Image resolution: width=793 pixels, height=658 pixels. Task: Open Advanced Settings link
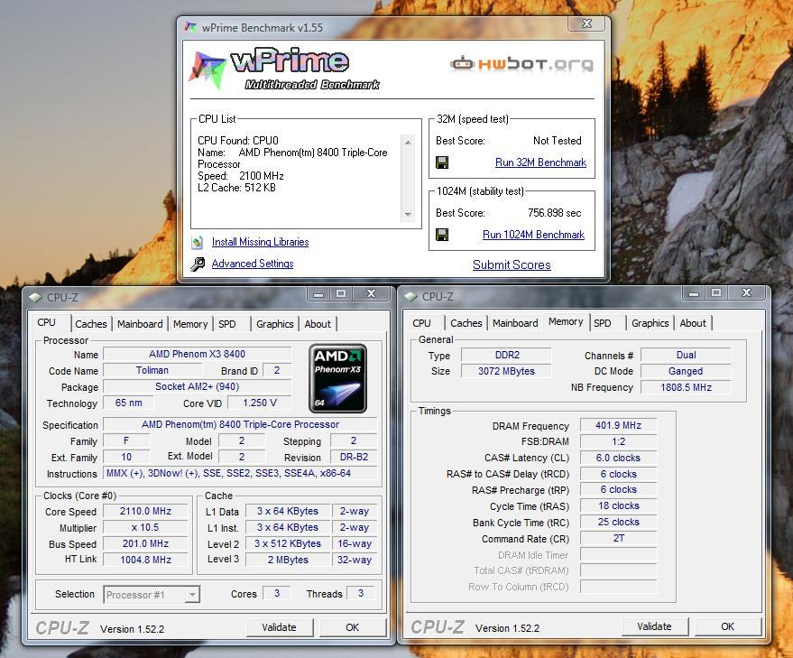point(253,264)
